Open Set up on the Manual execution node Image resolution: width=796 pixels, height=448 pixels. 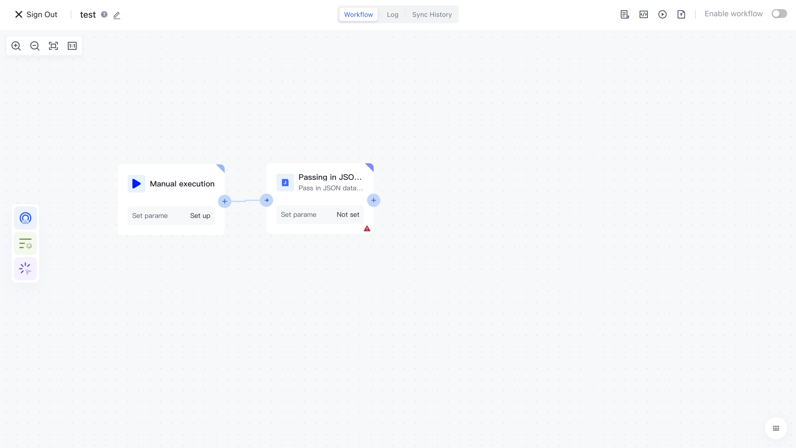[x=200, y=215]
